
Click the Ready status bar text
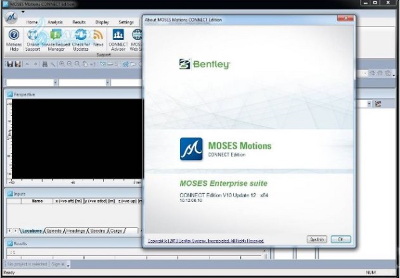pyautogui.click(x=9, y=273)
